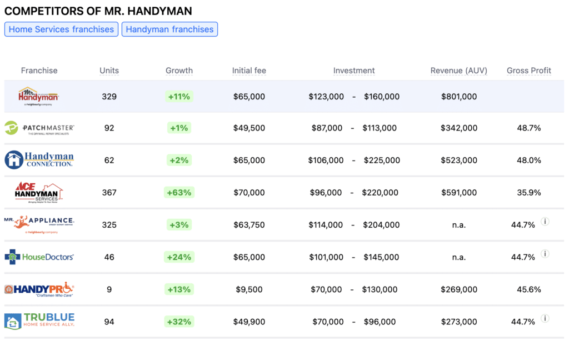Click the $70,000 initial fee
The height and width of the screenshot is (346, 569).
click(x=249, y=193)
